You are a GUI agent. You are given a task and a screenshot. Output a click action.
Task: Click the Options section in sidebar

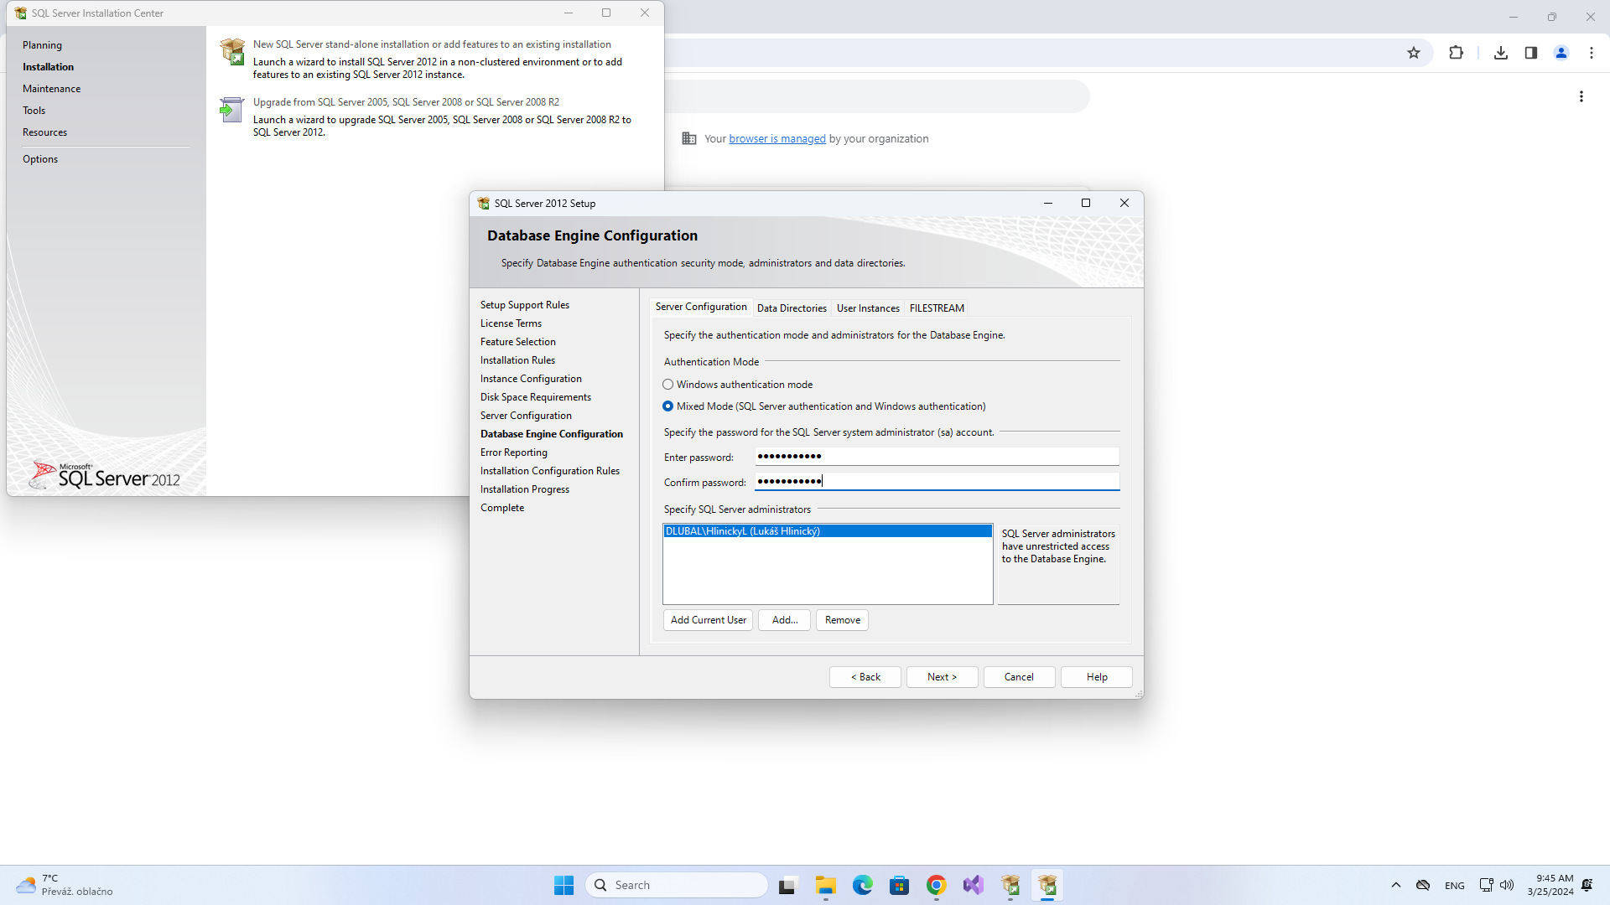41,158
